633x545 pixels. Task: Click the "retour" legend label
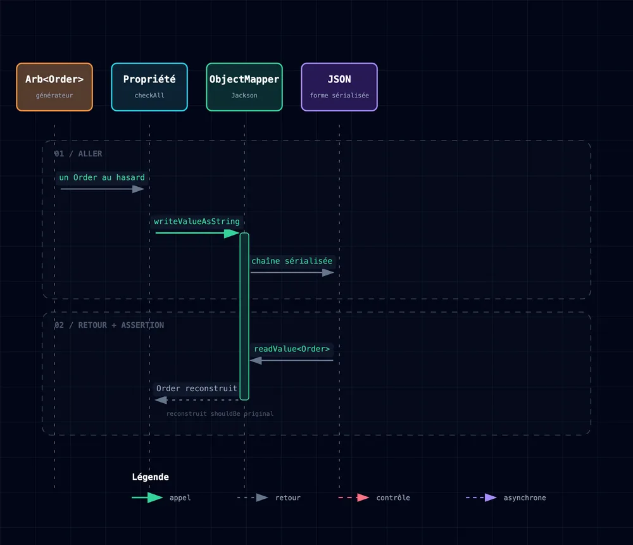288,498
